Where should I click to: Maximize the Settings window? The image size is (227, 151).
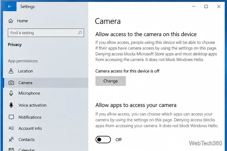[206, 6]
